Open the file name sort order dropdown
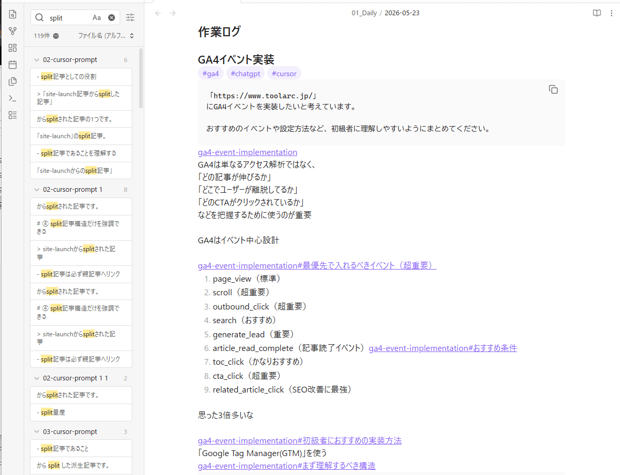The image size is (620, 475). click(x=106, y=36)
